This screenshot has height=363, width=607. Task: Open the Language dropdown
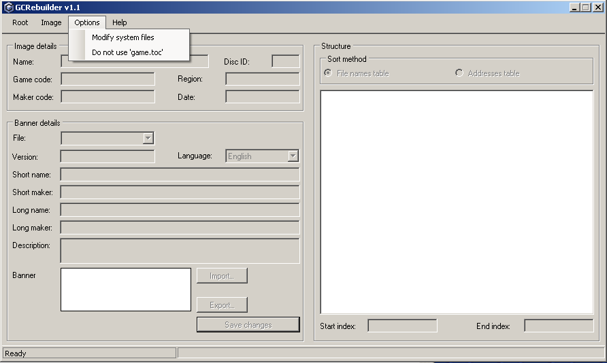coord(293,156)
